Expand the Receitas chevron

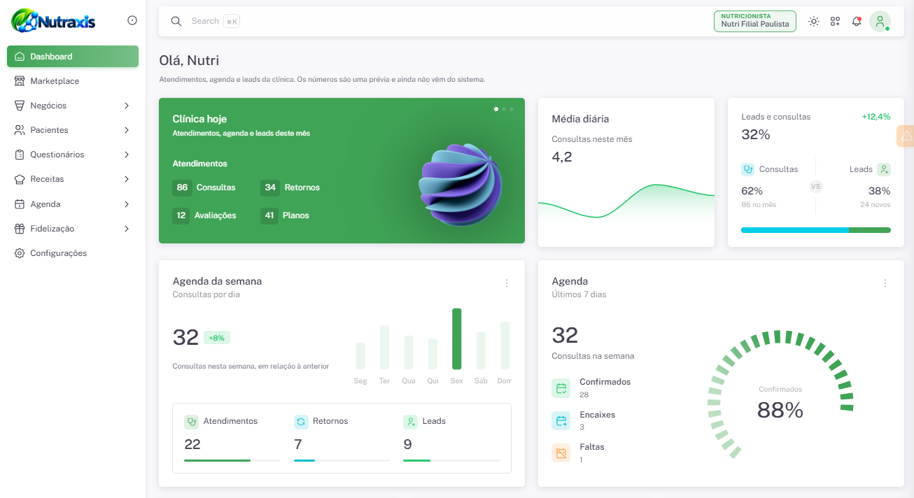tap(127, 179)
